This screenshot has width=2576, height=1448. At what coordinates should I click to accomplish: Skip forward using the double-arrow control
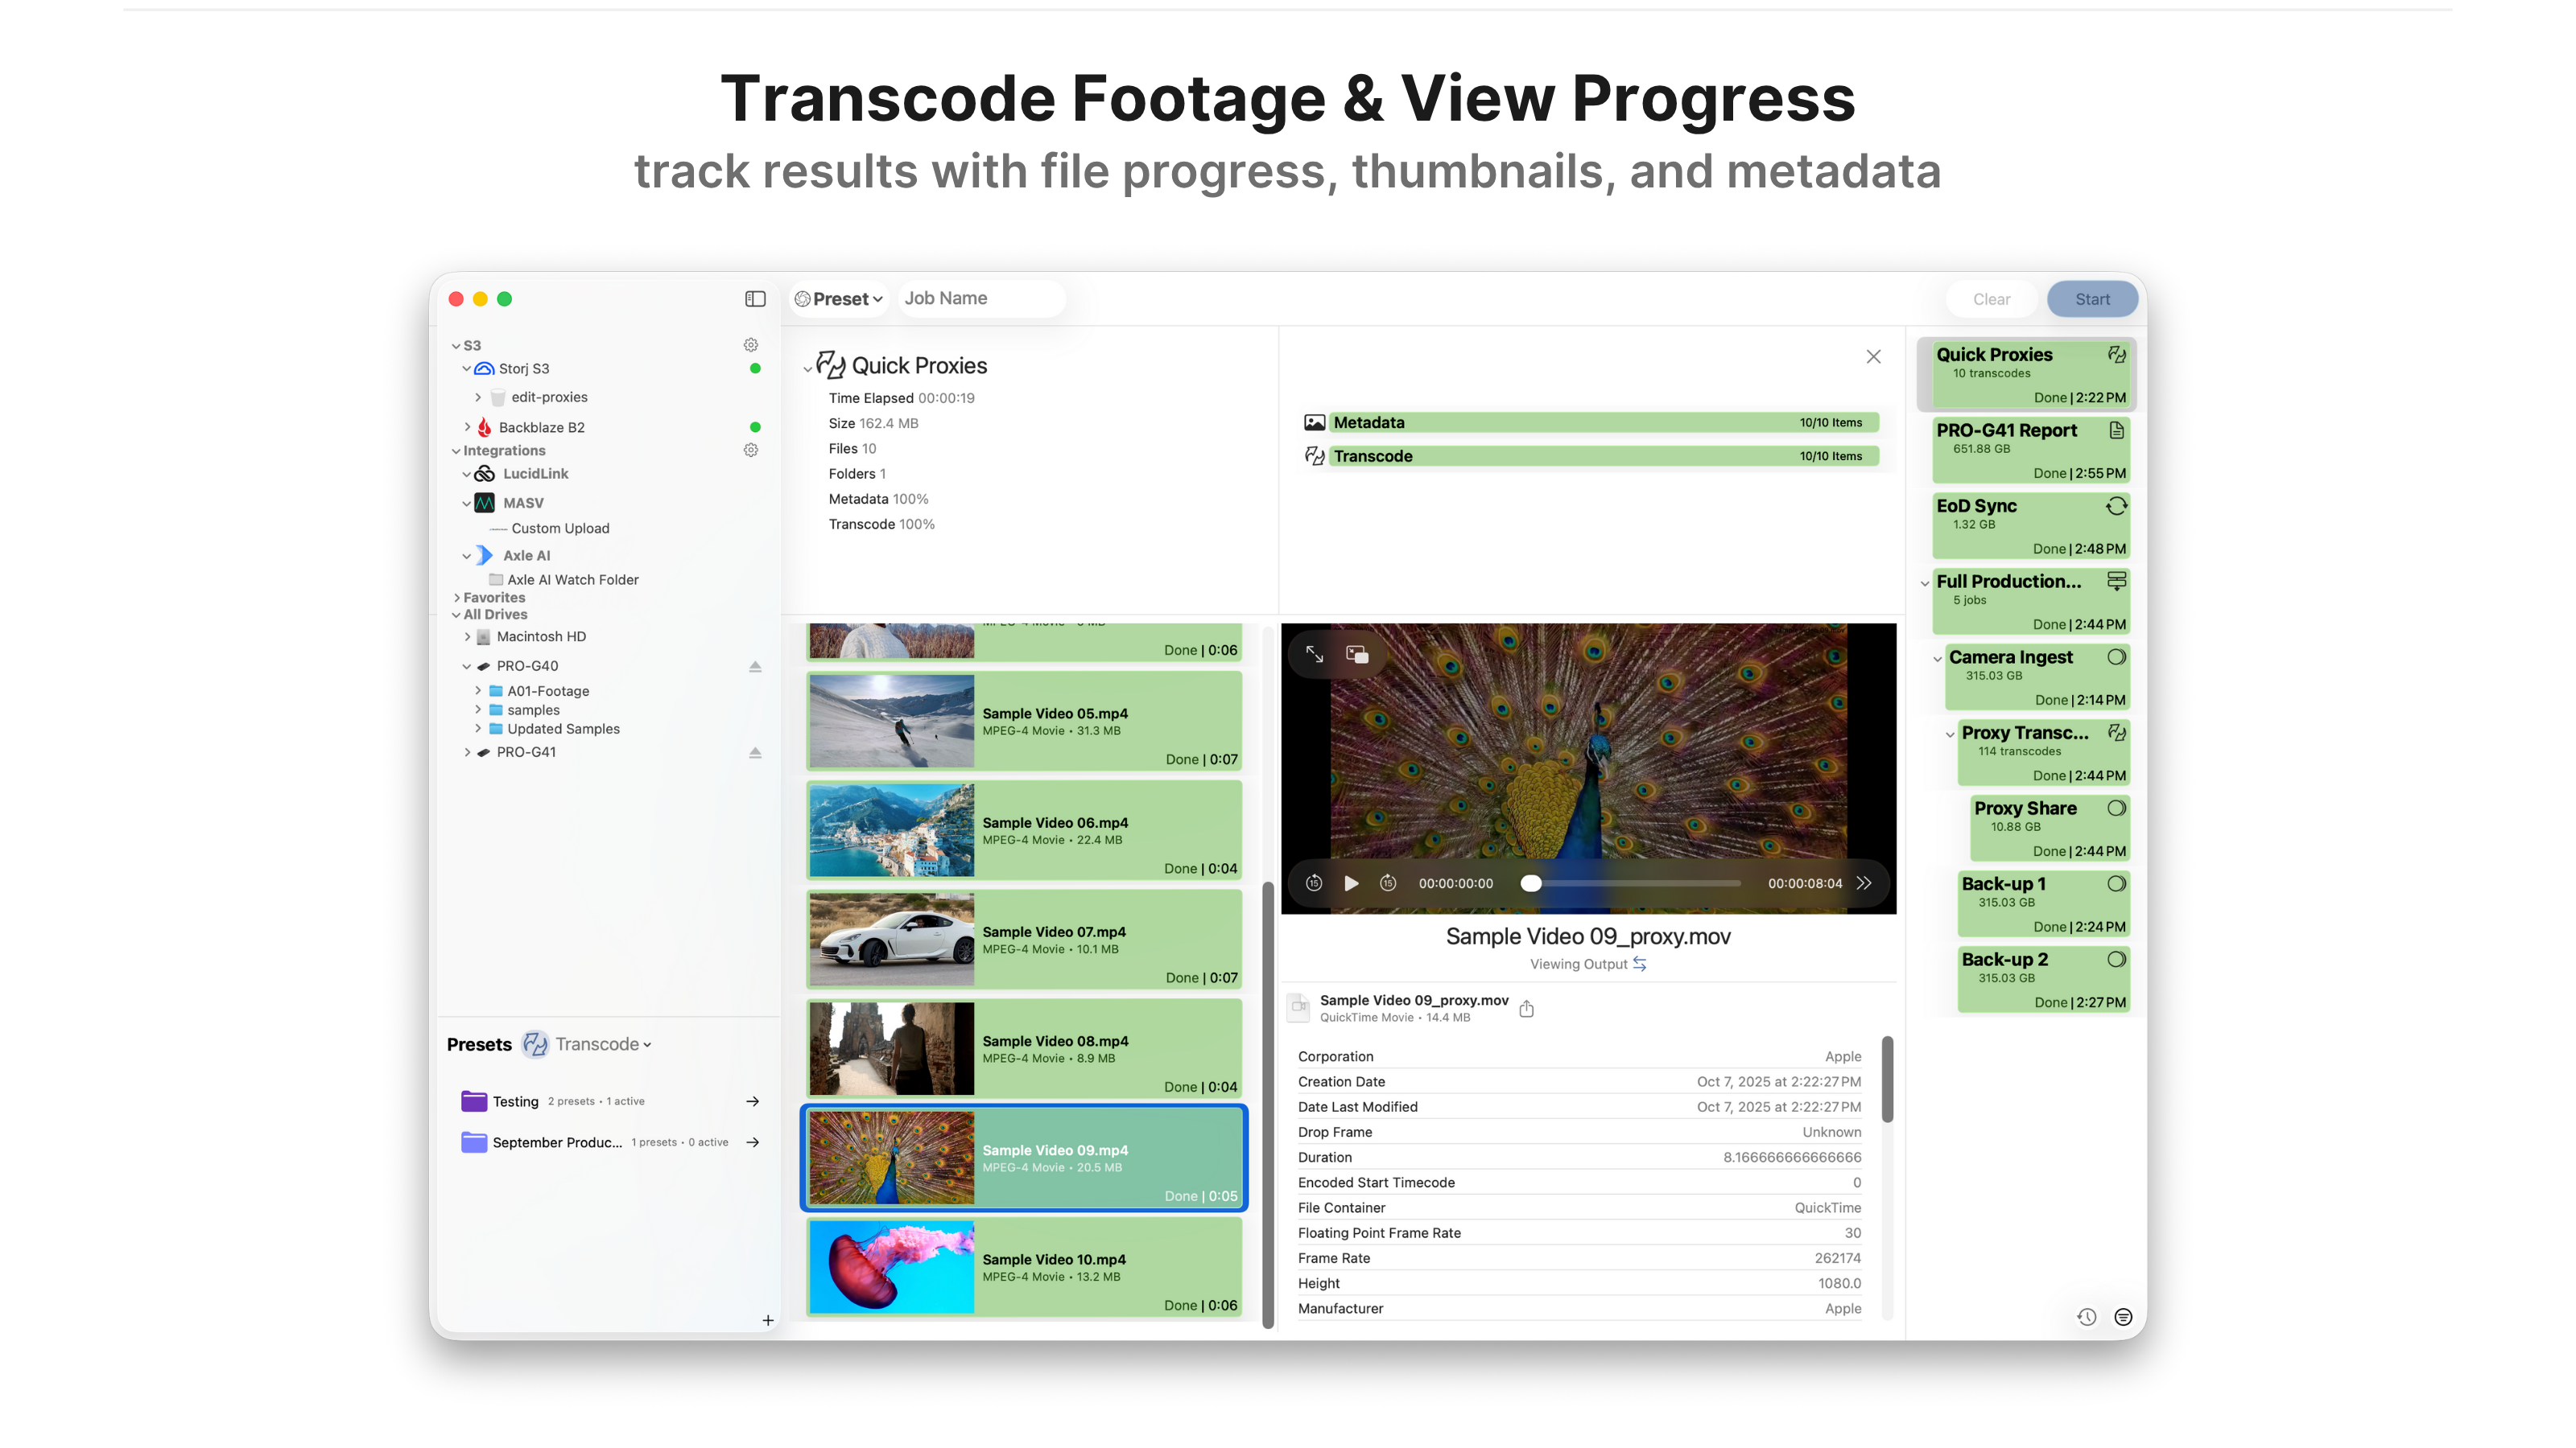[1864, 883]
